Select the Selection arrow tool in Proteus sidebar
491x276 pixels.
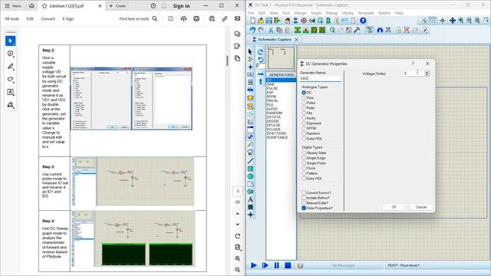(250, 51)
